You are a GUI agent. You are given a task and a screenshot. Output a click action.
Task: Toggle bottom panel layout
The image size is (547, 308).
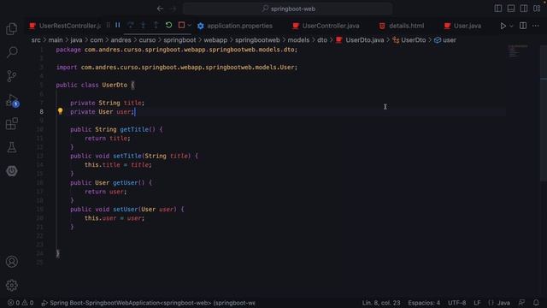(511, 9)
